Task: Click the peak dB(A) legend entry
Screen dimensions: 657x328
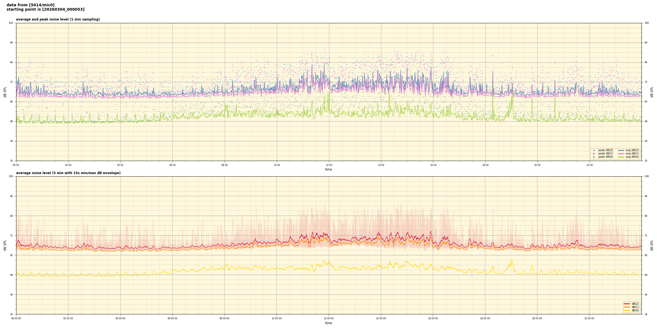Action: point(605,157)
